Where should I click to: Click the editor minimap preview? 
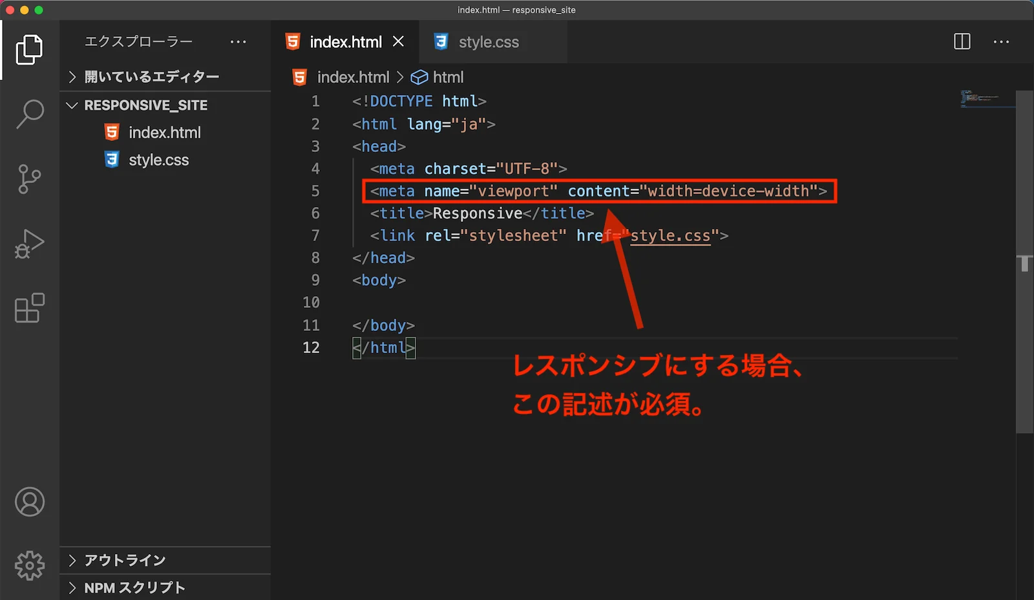tap(986, 99)
